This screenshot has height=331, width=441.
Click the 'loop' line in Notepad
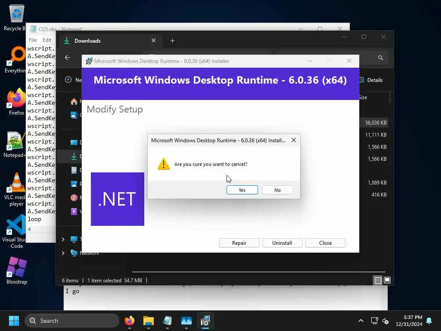[34, 219]
